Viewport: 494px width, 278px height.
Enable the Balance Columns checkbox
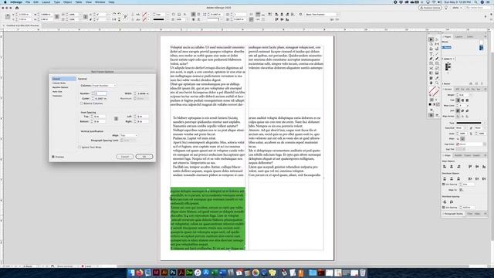[82, 103]
